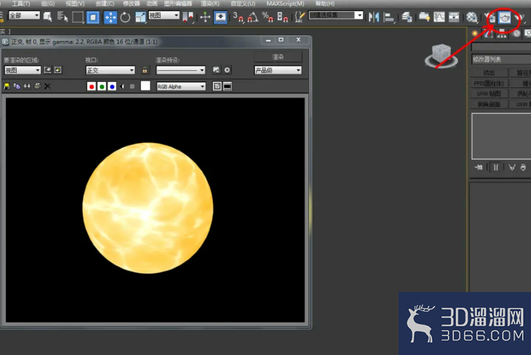Activate Select and Scale tool
531x355 pixels.
click(x=140, y=17)
